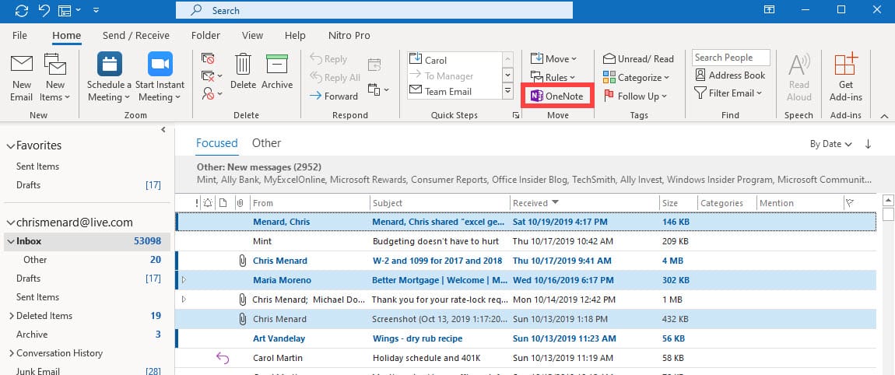
Task: Open the Quick Steps dialog launcher
Action: coord(516,115)
